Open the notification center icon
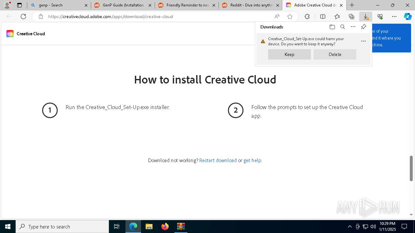 [404, 227]
